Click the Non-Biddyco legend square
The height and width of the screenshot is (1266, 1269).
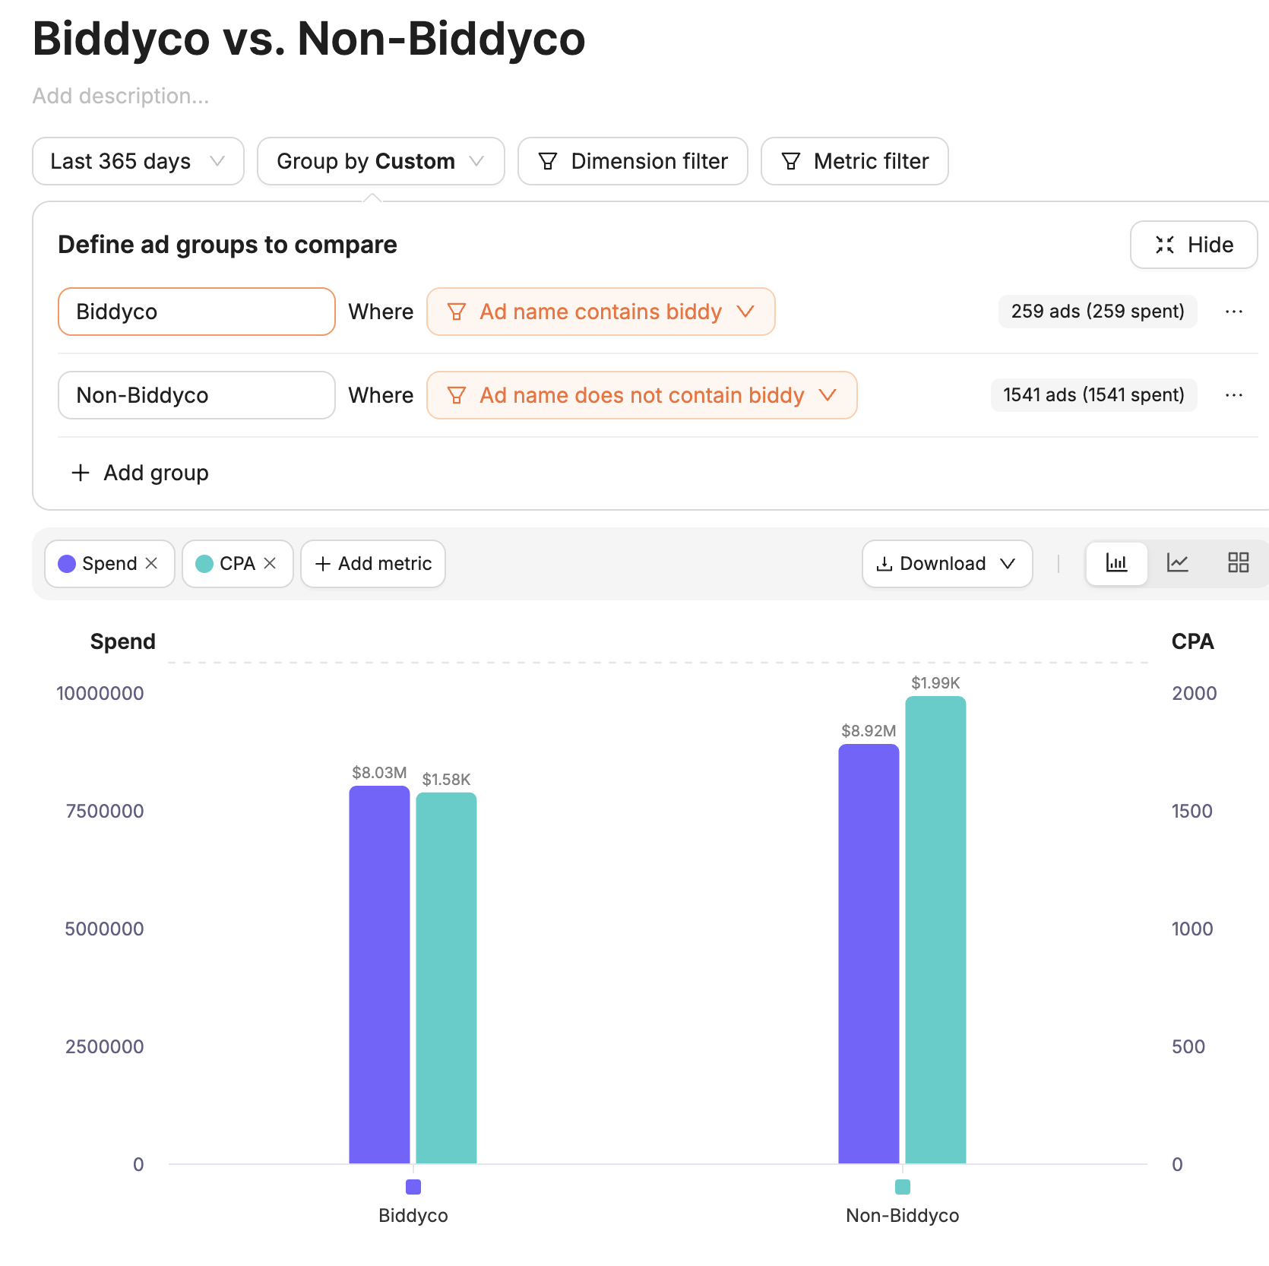click(903, 1186)
